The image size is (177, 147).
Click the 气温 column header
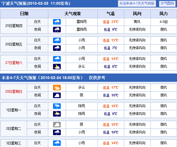111,14
